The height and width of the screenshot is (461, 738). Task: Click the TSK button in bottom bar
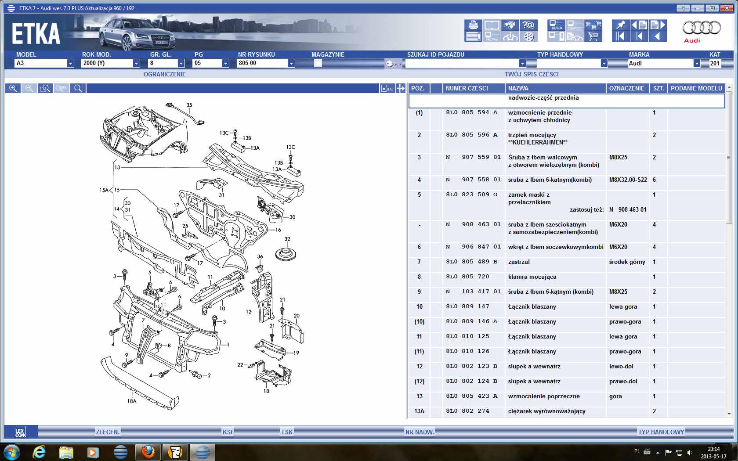pyautogui.click(x=287, y=432)
